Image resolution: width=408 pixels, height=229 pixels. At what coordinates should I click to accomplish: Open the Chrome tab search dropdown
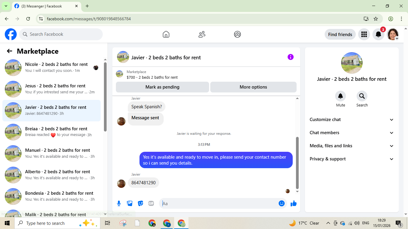coord(6,6)
